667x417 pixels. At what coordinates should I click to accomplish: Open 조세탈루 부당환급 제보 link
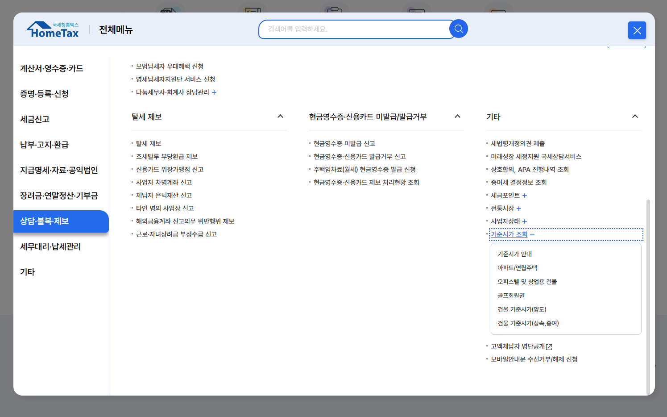pos(167,157)
